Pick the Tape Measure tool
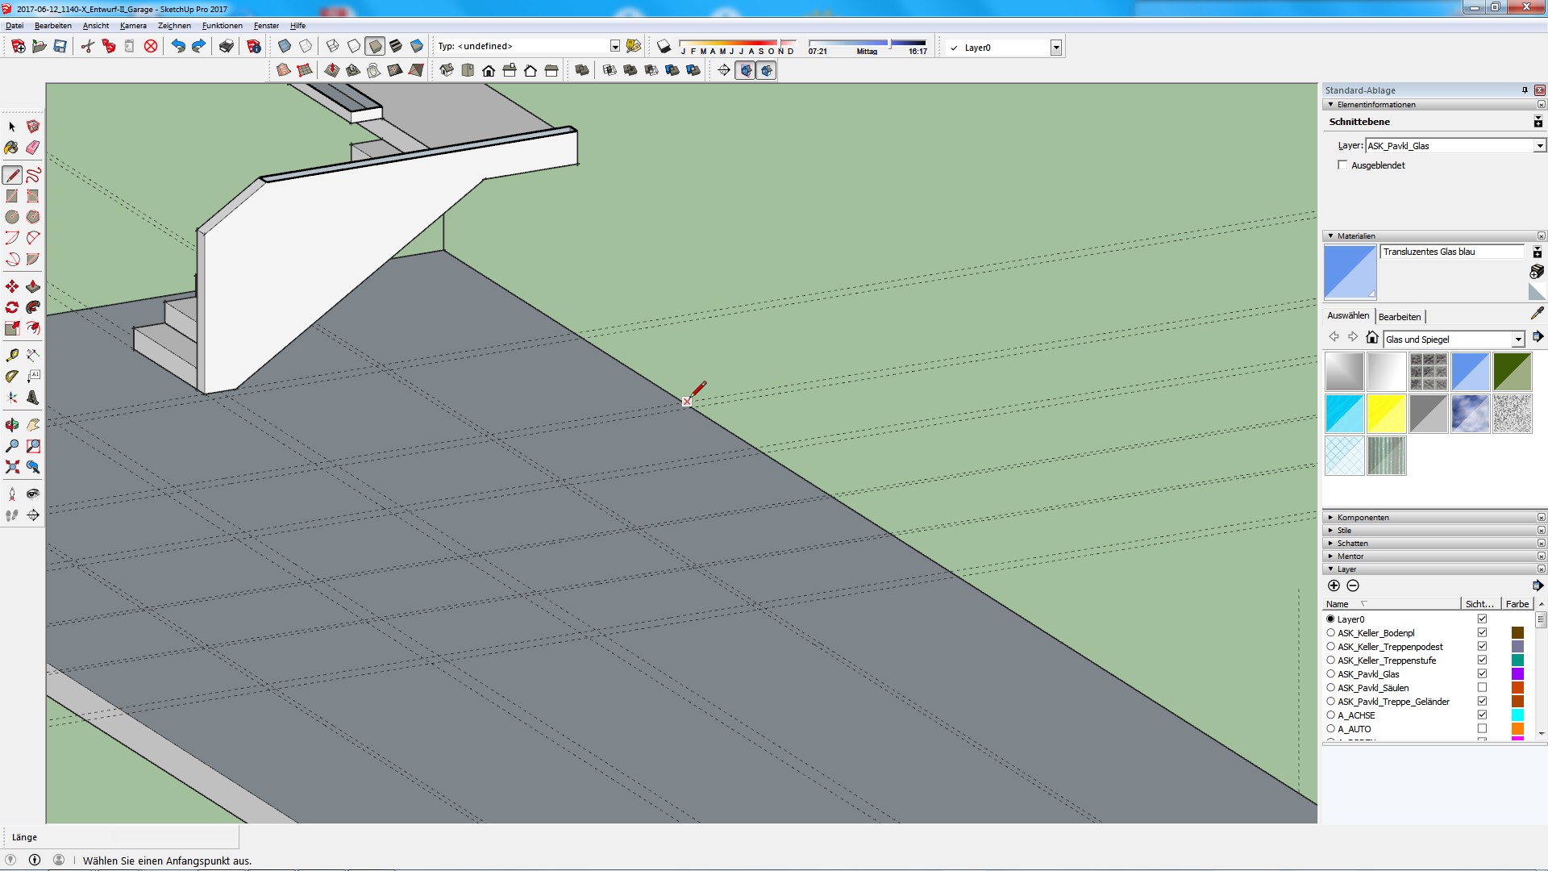 (x=12, y=355)
